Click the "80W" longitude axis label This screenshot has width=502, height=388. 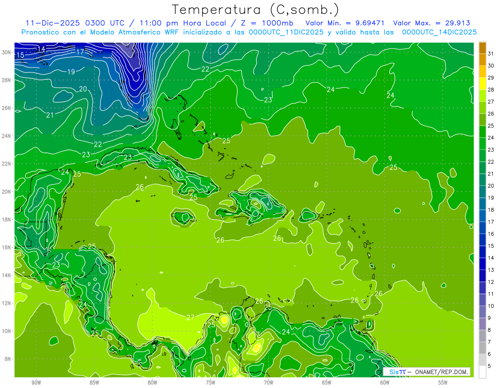pos(152,383)
